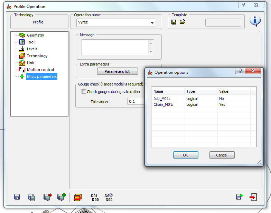Select Link in the tree
Viewport: 271px width, 213px height.
30,63
